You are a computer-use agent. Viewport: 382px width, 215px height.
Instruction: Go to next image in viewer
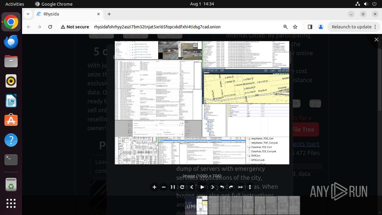tap(212, 187)
